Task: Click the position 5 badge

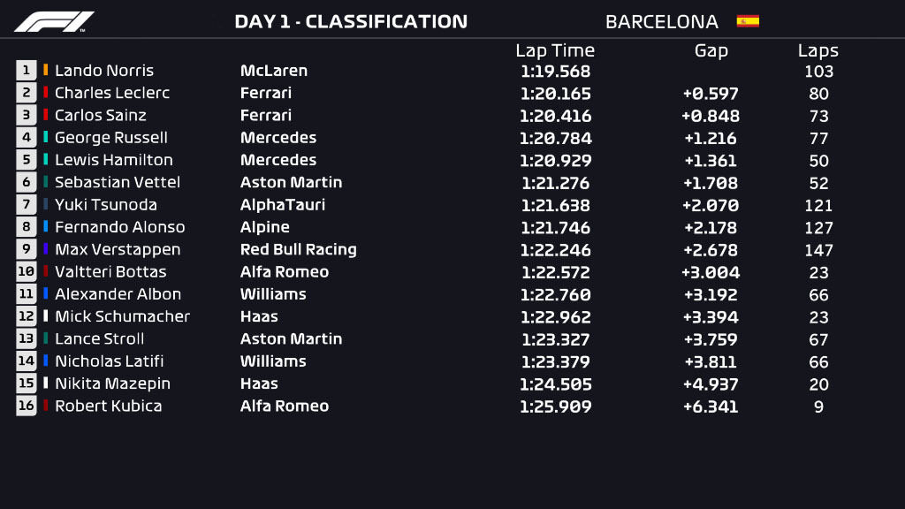Action: [26, 160]
